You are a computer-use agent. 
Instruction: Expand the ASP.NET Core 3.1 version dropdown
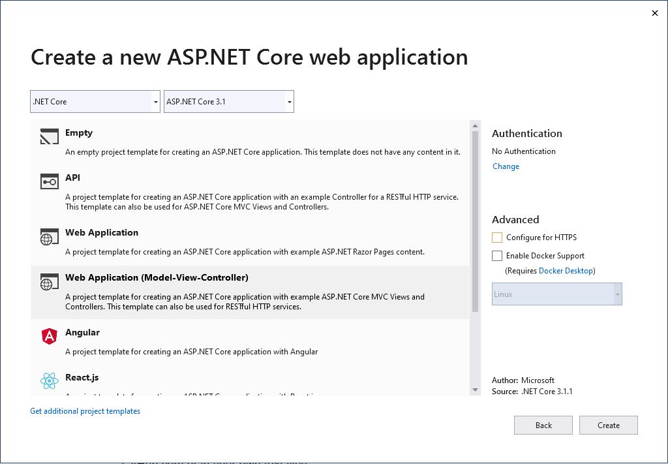pos(228,102)
